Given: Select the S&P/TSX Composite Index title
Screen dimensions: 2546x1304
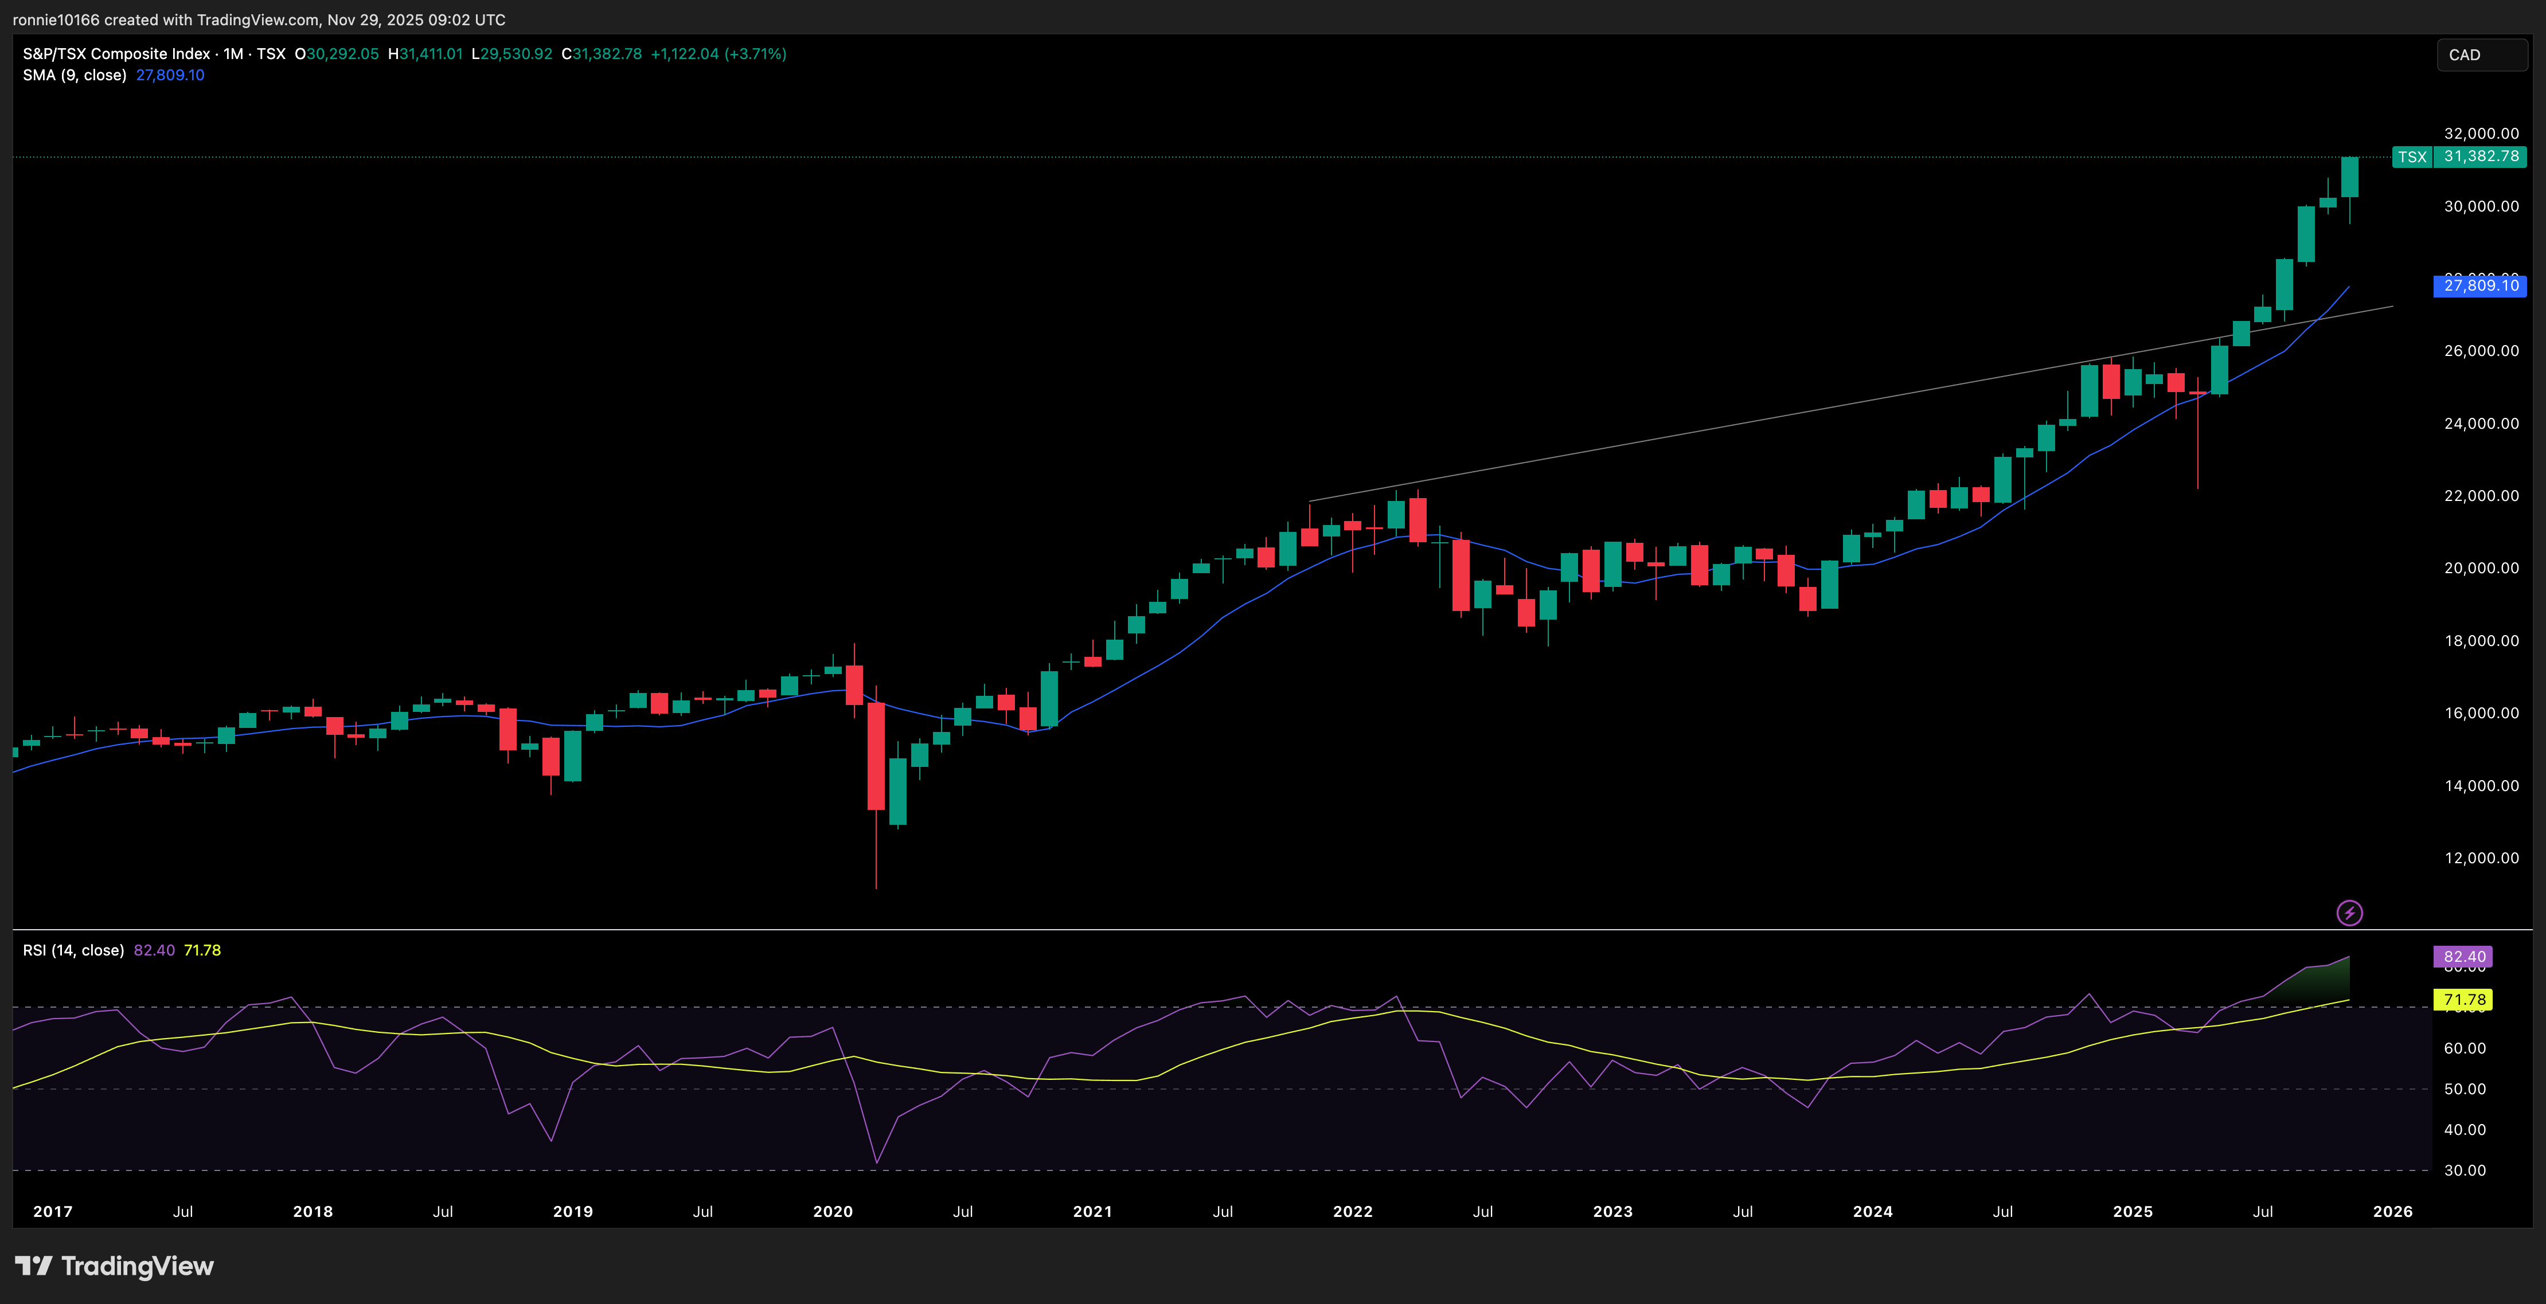Looking at the screenshot, I should (116, 54).
